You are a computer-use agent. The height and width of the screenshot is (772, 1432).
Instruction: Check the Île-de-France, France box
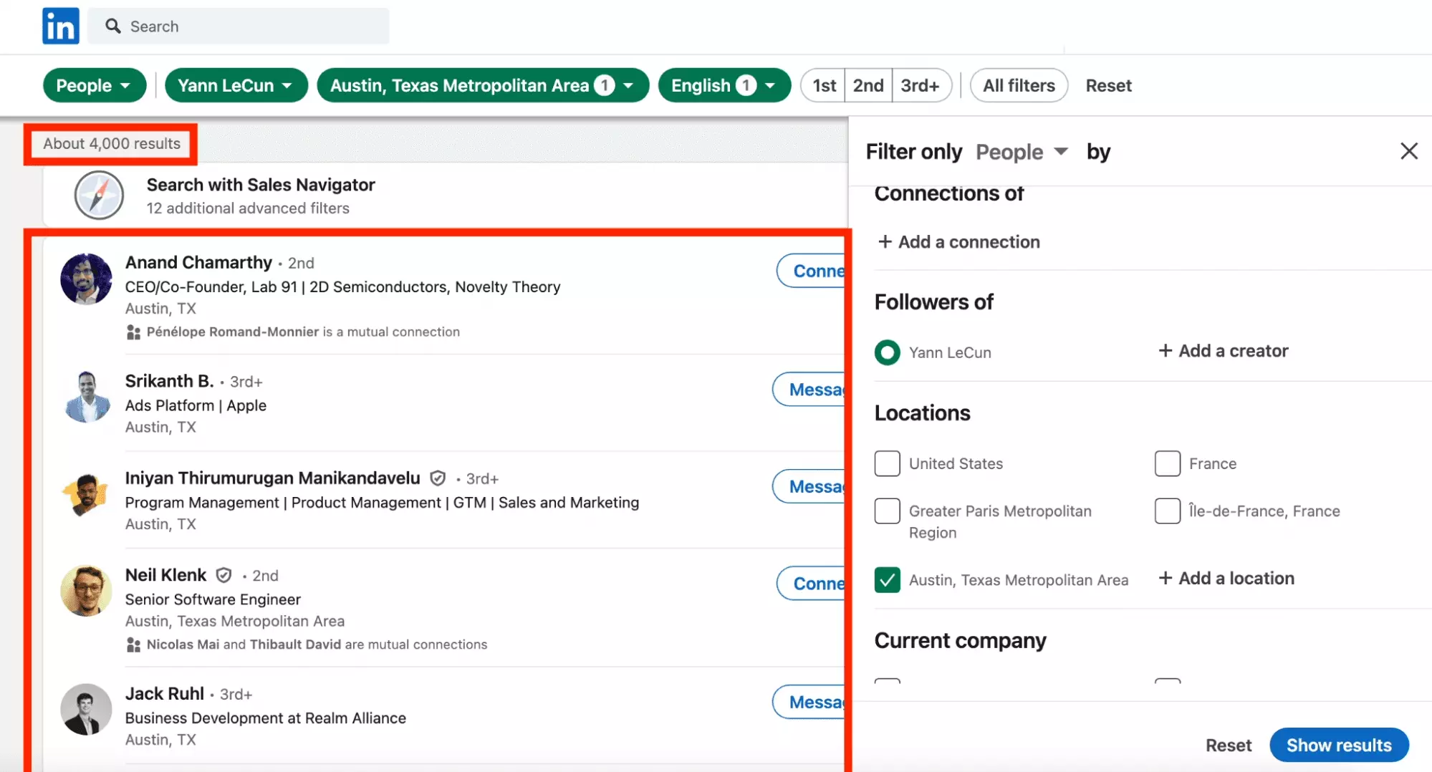point(1168,511)
